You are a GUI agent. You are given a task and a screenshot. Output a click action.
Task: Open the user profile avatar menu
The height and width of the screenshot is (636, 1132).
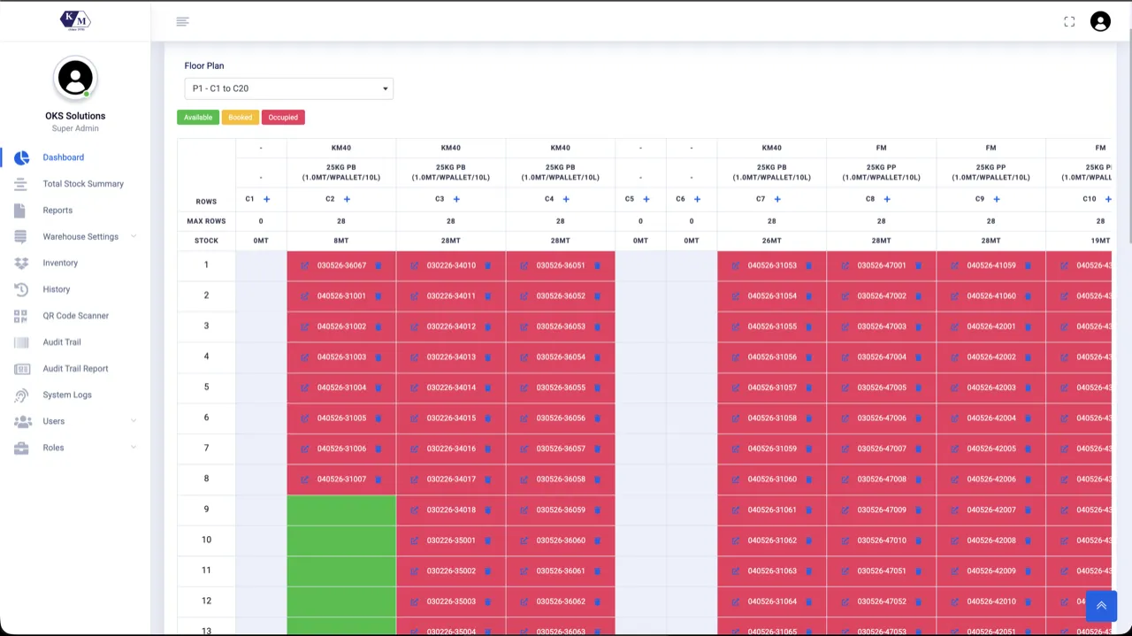(1100, 21)
